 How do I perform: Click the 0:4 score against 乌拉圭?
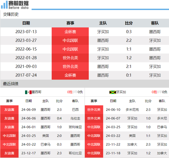(x=59, y=118)
